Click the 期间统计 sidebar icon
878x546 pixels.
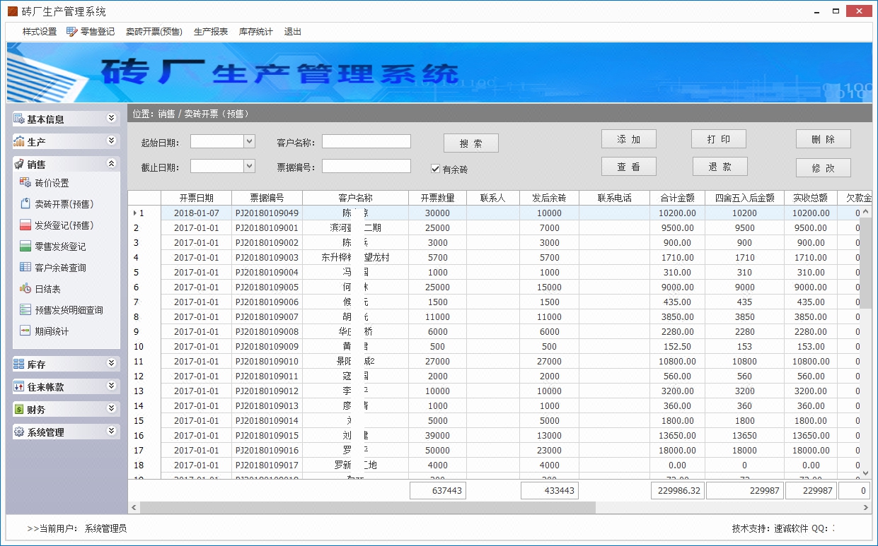coord(25,331)
